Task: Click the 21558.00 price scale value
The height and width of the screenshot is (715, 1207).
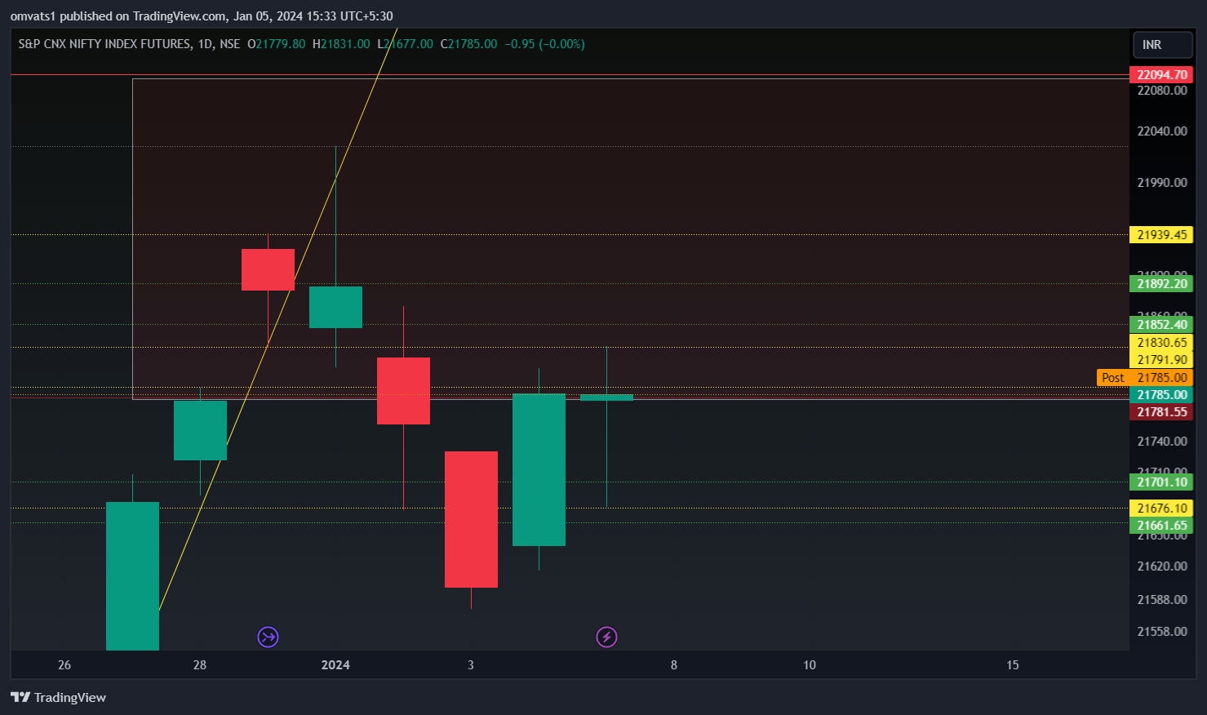Action: 1162,632
